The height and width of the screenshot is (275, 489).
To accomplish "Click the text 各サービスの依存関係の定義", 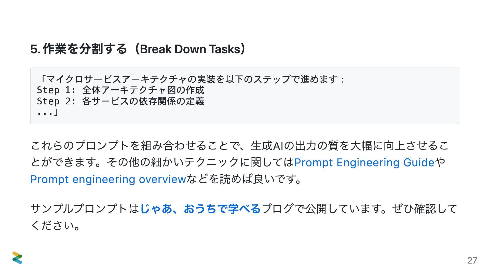I will (143, 101).
